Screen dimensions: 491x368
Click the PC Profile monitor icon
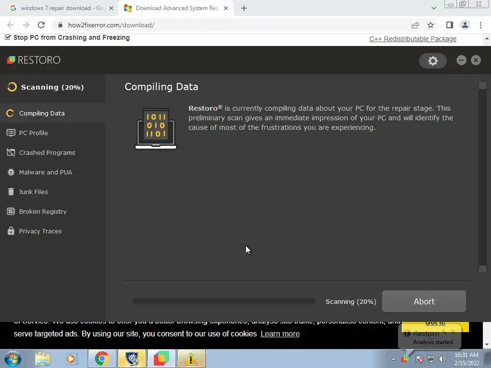click(x=11, y=133)
